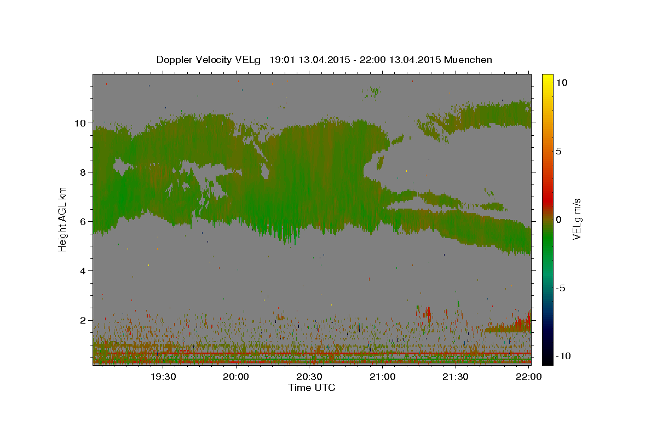Click the plot title 'Doppler Velocity VELg'

pyautogui.click(x=208, y=60)
